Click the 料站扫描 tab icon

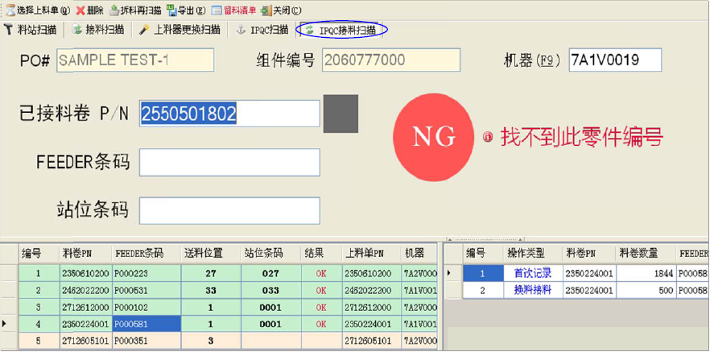click(9, 30)
